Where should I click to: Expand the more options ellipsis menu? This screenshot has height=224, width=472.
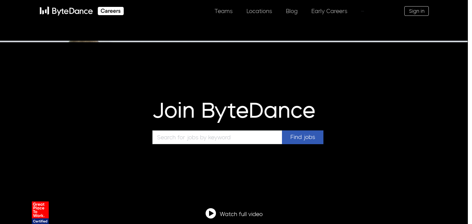pyautogui.click(x=362, y=11)
